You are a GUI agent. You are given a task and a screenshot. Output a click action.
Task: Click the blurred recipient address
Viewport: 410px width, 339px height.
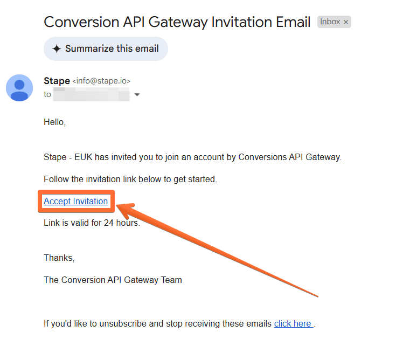tap(91, 94)
